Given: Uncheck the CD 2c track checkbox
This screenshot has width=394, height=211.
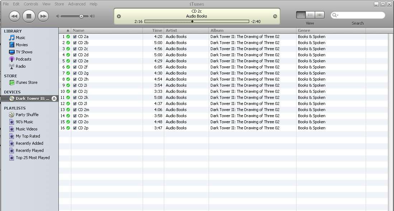Looking at the screenshot, I should 75,49.
